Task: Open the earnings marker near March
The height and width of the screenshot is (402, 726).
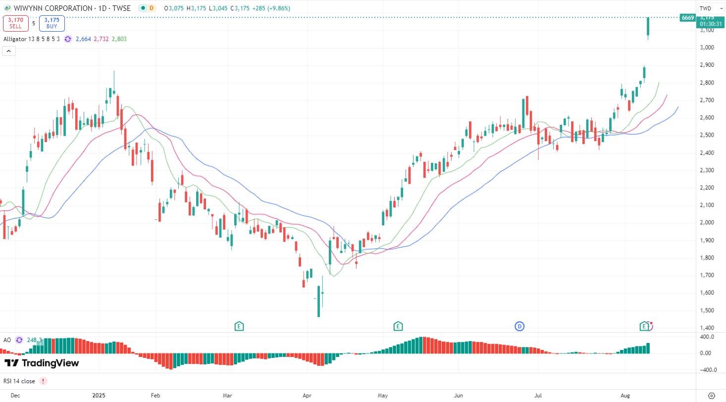Action: [239, 326]
